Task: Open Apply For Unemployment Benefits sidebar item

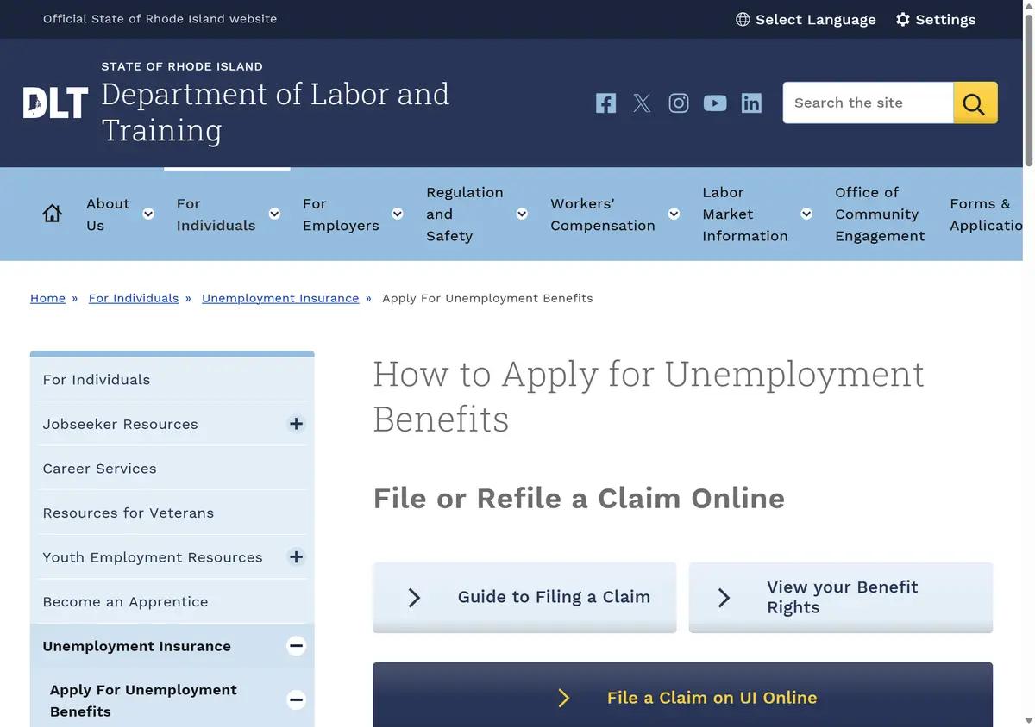Action: click(x=143, y=700)
